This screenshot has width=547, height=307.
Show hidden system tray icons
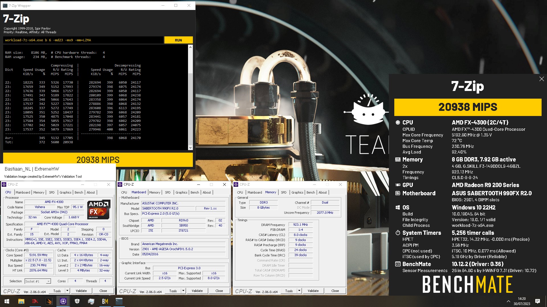pyautogui.click(x=508, y=301)
